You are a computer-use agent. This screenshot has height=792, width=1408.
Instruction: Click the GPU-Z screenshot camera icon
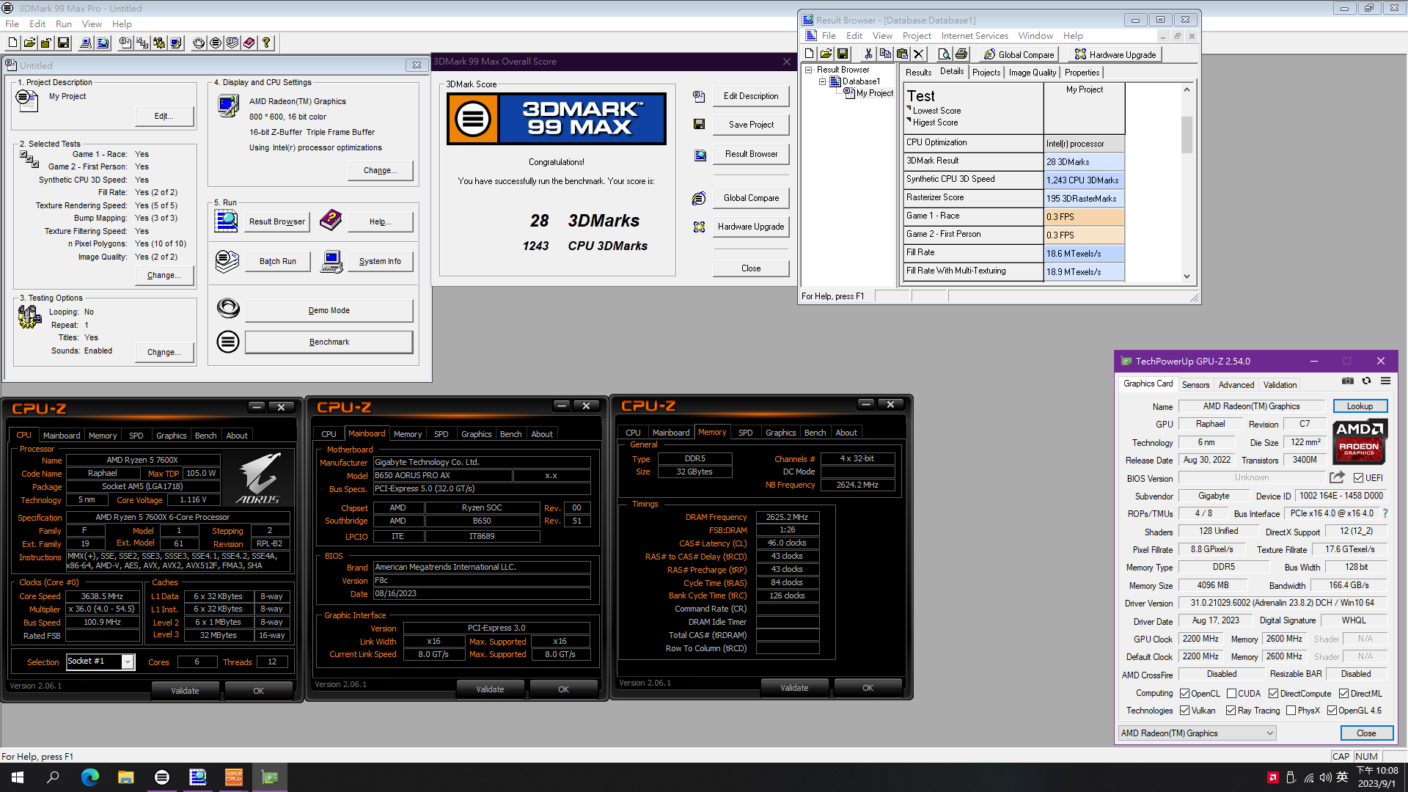click(1348, 381)
